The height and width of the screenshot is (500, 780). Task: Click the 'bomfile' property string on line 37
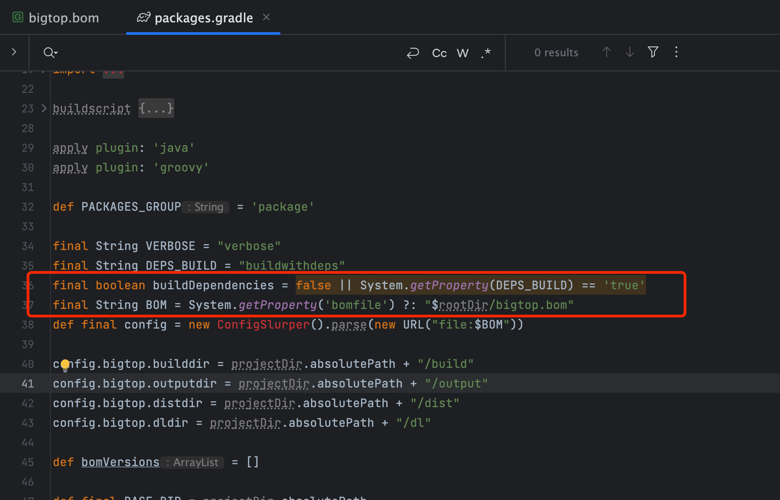[x=356, y=305]
